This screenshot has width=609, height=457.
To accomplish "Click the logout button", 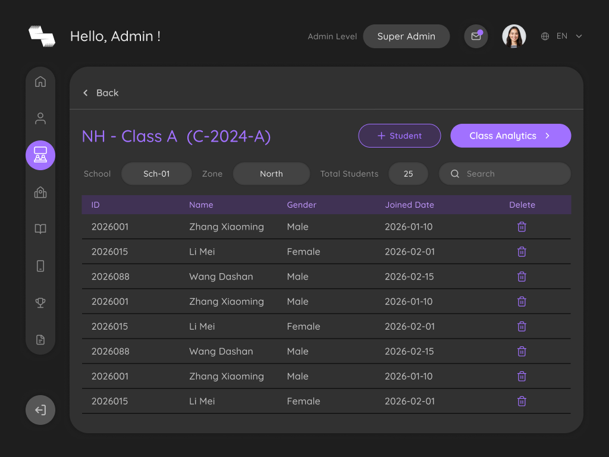I will pyautogui.click(x=40, y=410).
